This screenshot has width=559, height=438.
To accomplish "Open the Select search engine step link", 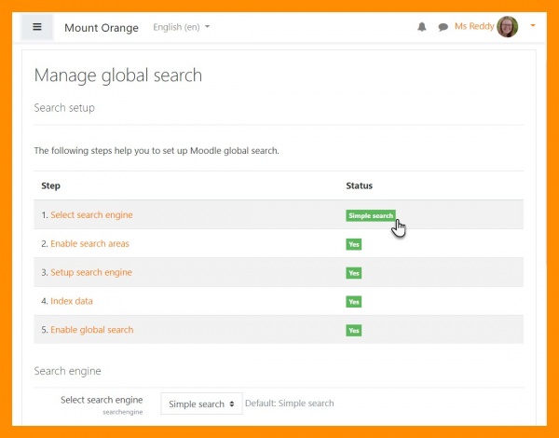I will point(91,214).
